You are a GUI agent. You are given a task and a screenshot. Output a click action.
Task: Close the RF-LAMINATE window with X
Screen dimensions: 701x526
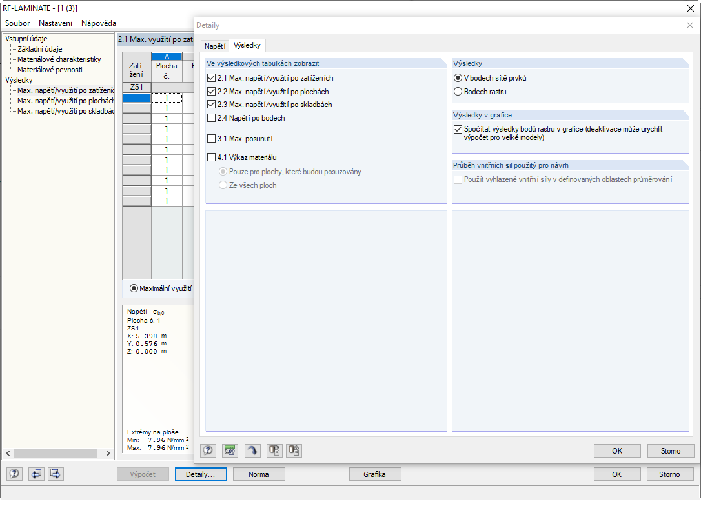click(690, 8)
